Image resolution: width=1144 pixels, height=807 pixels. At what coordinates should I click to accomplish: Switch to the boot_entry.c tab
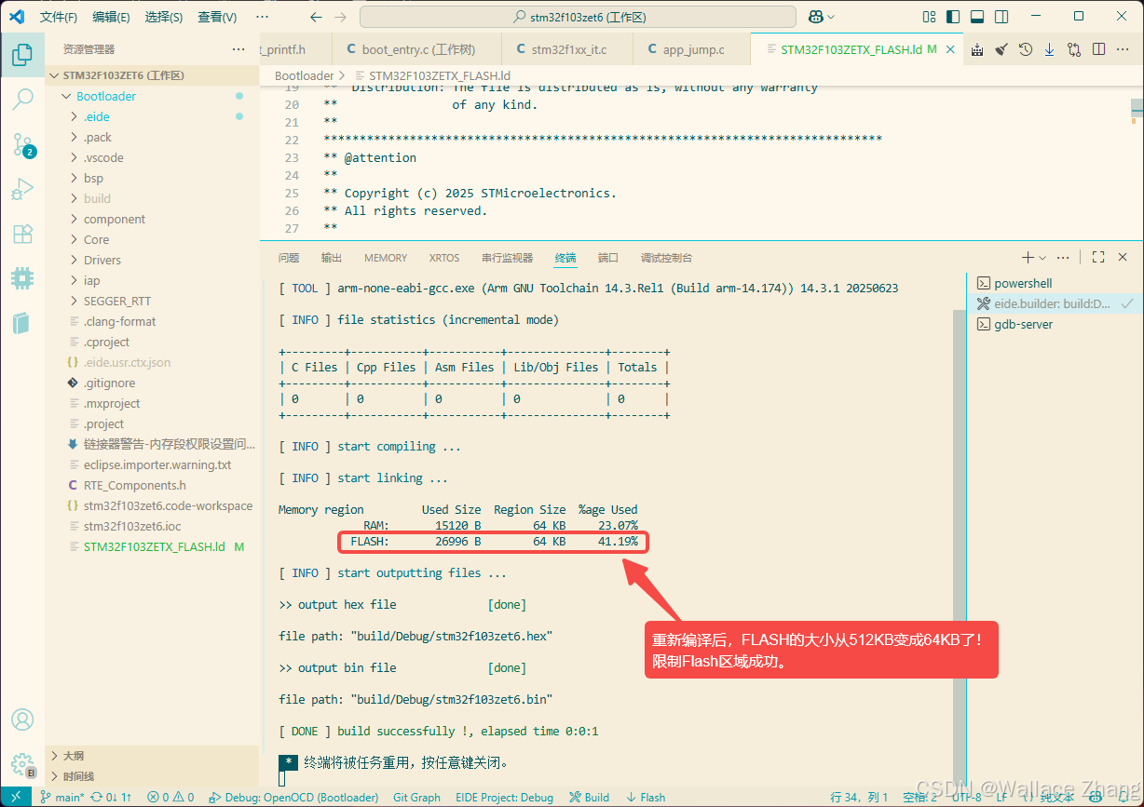[417, 49]
